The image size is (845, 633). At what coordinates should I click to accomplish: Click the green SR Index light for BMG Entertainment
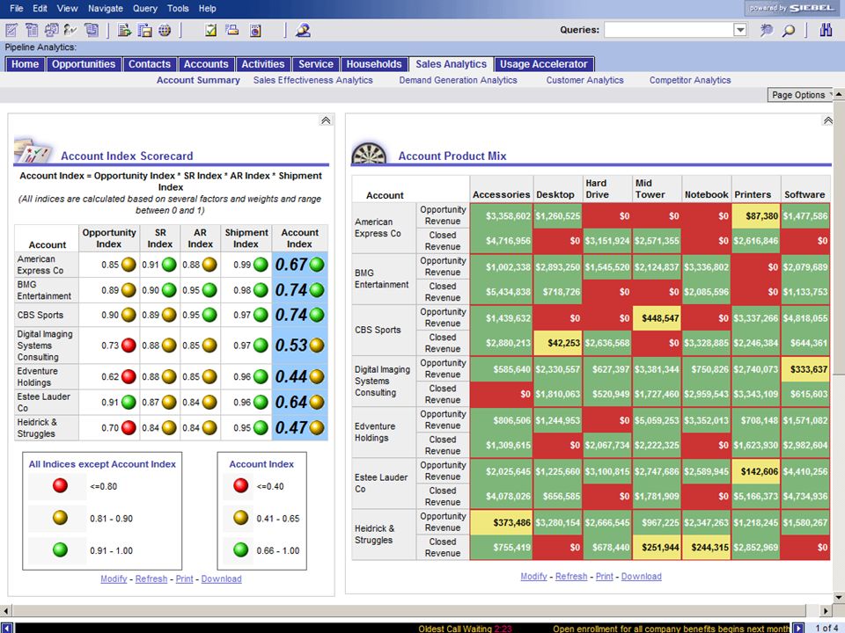pyautogui.click(x=169, y=290)
